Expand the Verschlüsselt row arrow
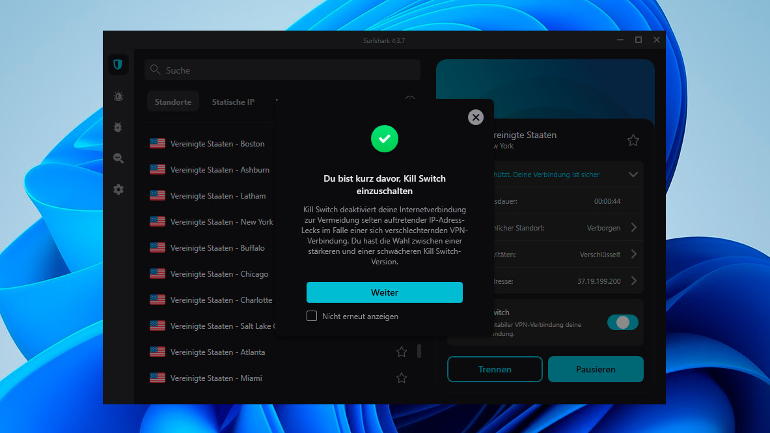 pyautogui.click(x=634, y=254)
